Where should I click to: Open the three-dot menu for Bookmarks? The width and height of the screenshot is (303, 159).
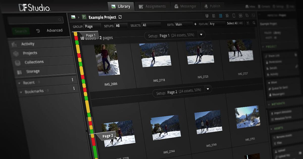pos(74,89)
